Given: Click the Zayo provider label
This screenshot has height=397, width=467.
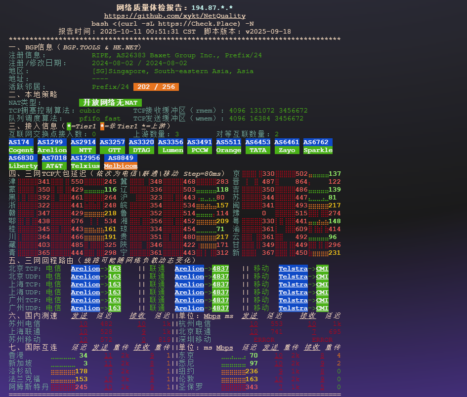Looking at the screenshot, I should coord(287,150).
